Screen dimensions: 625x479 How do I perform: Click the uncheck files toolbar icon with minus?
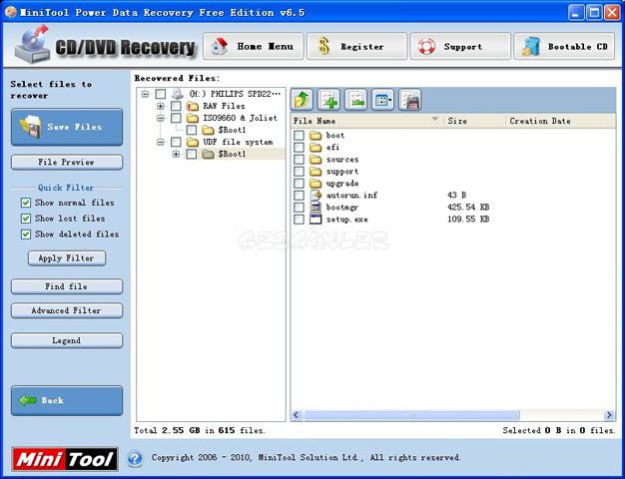pyautogui.click(x=356, y=100)
